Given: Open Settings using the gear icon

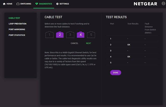Looking at the screenshot, I should 57,4.
